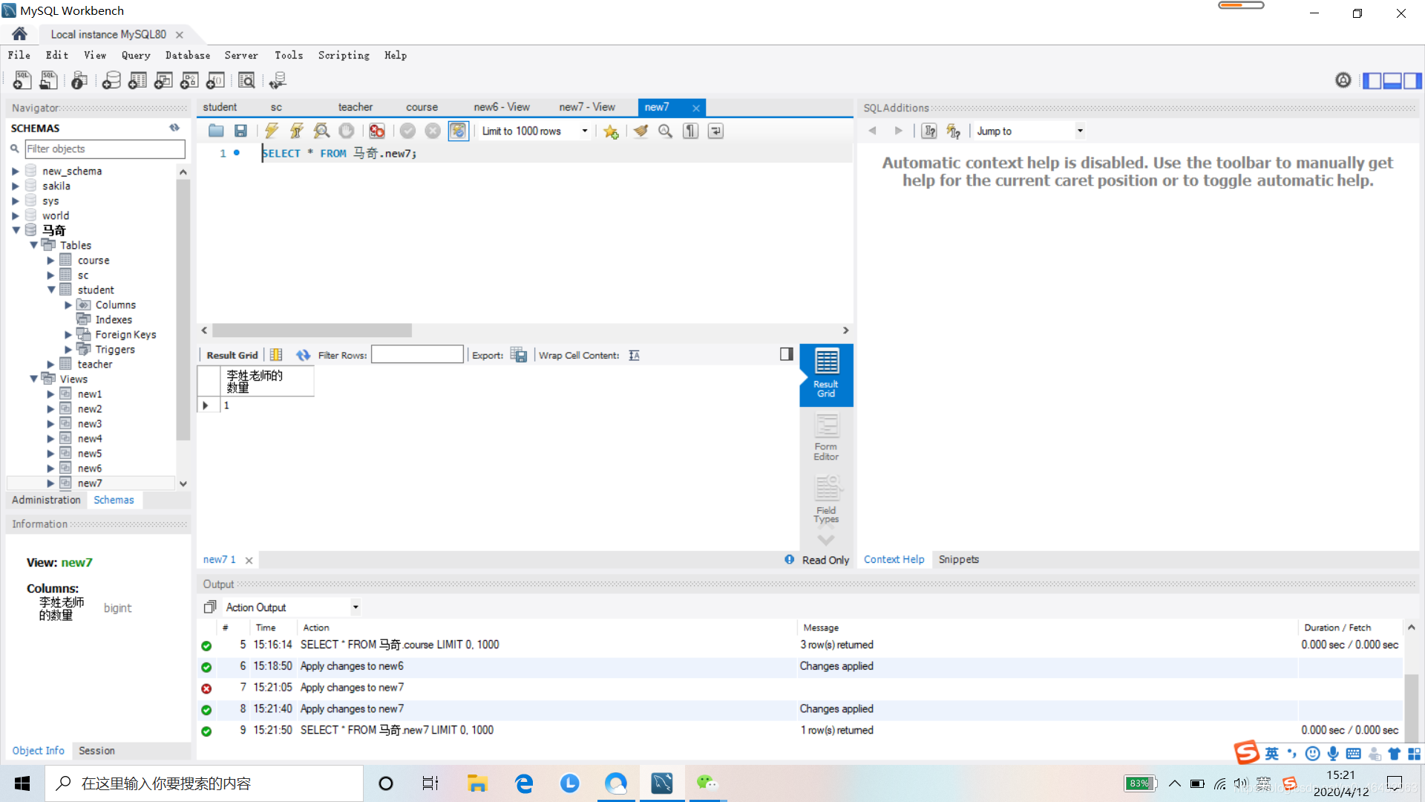
Task: Click the commit transaction check icon
Action: [407, 131]
